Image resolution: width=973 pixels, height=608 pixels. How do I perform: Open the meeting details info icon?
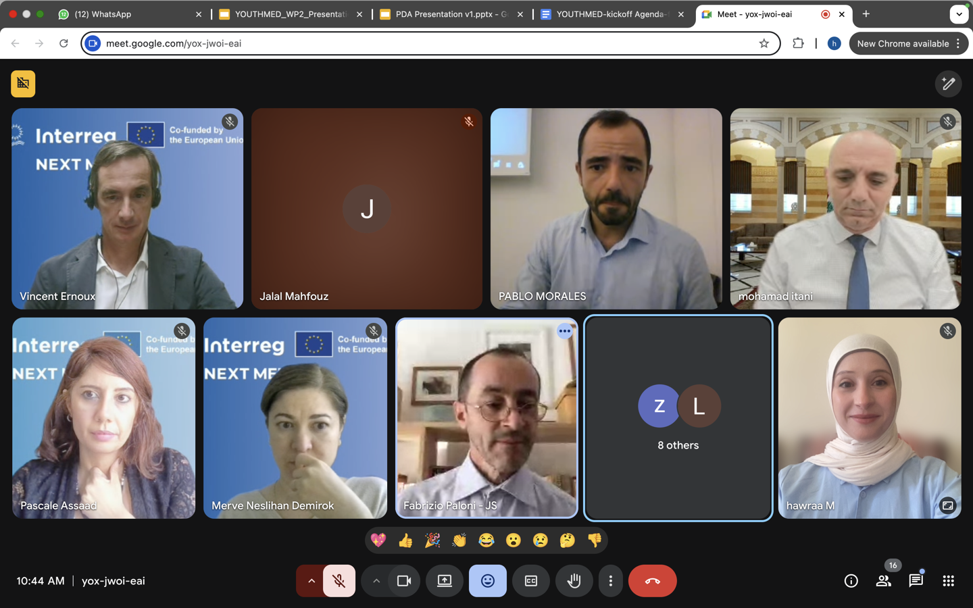pyautogui.click(x=851, y=581)
